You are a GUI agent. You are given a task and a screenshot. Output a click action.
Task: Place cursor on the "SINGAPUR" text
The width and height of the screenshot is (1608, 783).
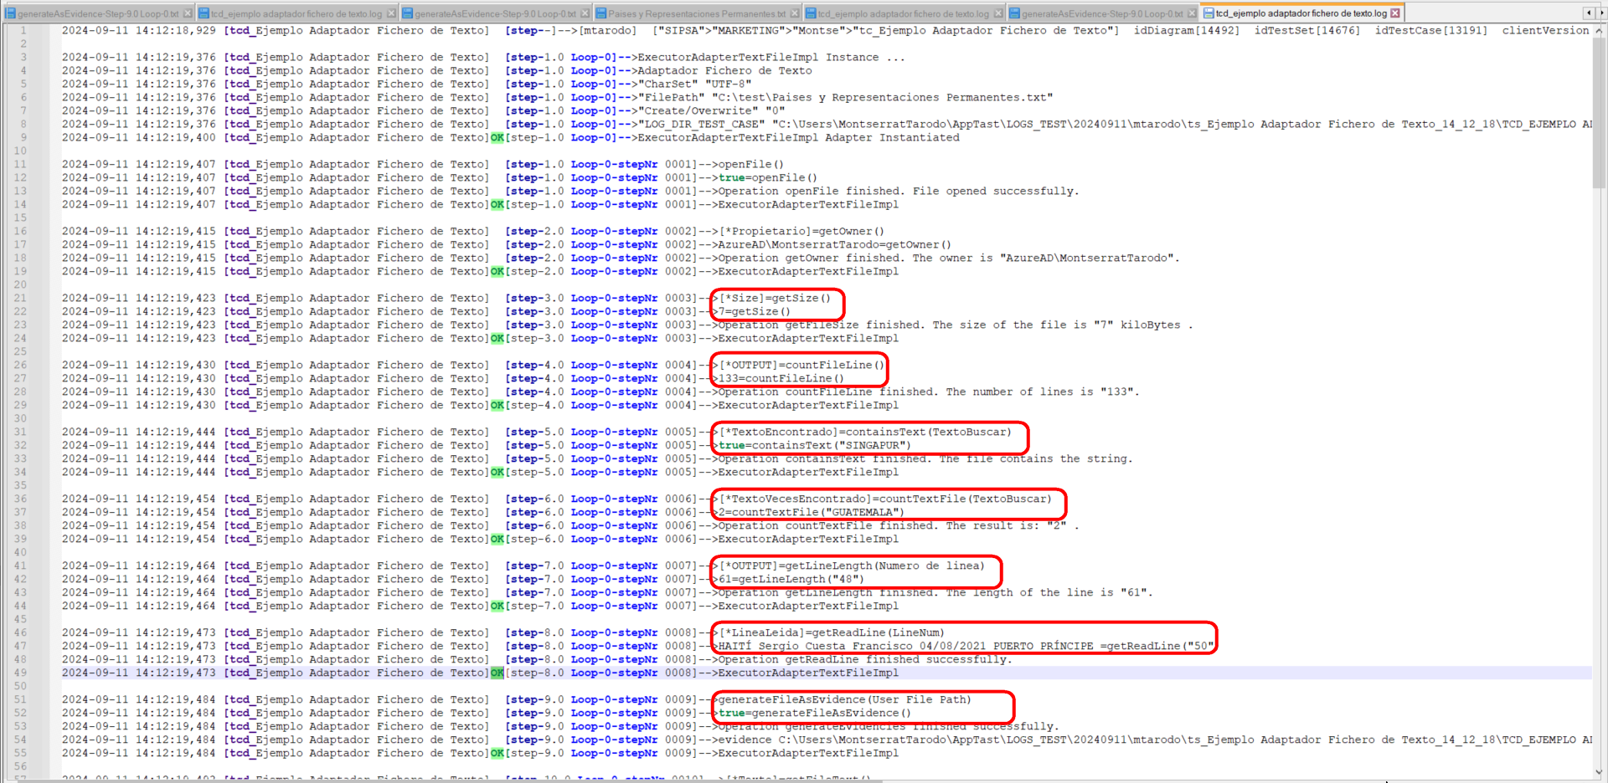click(875, 445)
